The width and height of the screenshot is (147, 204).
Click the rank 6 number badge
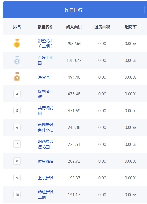pos(17,127)
